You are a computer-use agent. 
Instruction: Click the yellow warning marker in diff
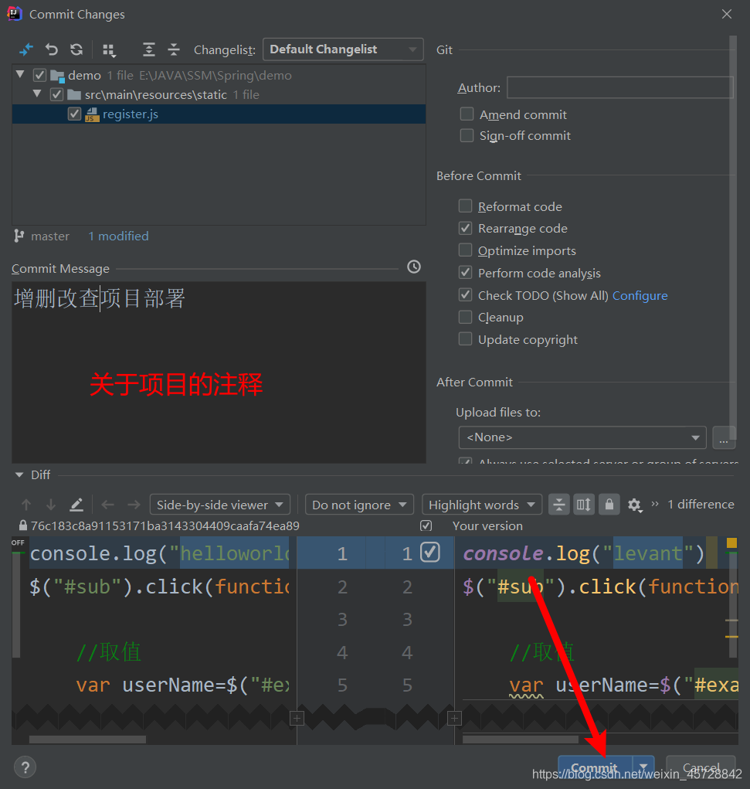732,542
